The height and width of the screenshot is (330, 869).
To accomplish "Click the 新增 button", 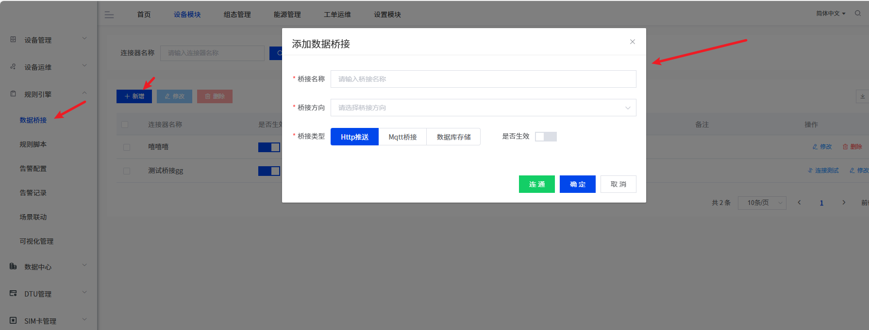I will pyautogui.click(x=134, y=96).
